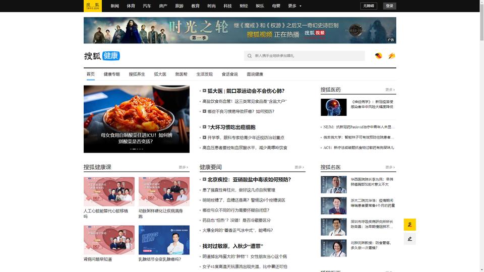The height and width of the screenshot is (272, 484).
Task: Switch to the 食话食说 tab
Action: pyautogui.click(x=230, y=75)
